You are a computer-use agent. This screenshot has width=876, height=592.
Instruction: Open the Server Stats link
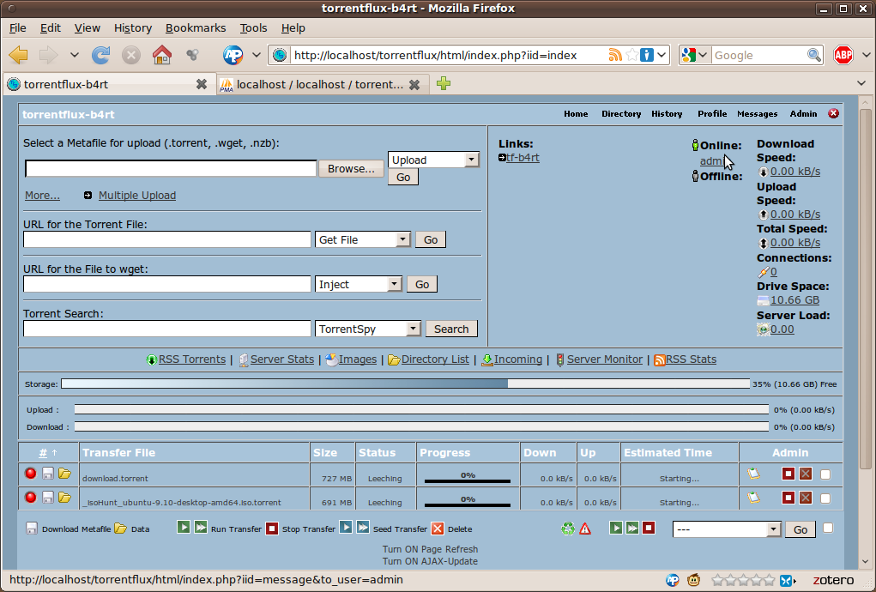pos(282,359)
